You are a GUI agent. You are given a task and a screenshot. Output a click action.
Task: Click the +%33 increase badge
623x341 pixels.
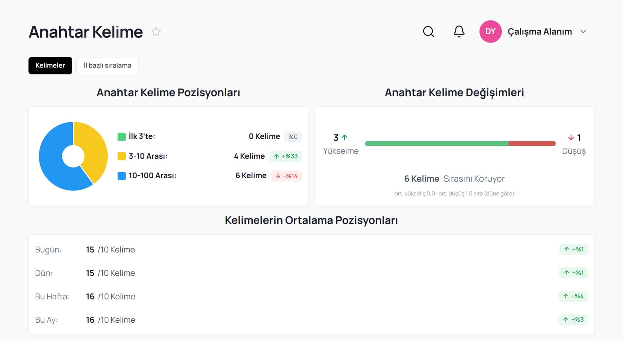click(286, 156)
